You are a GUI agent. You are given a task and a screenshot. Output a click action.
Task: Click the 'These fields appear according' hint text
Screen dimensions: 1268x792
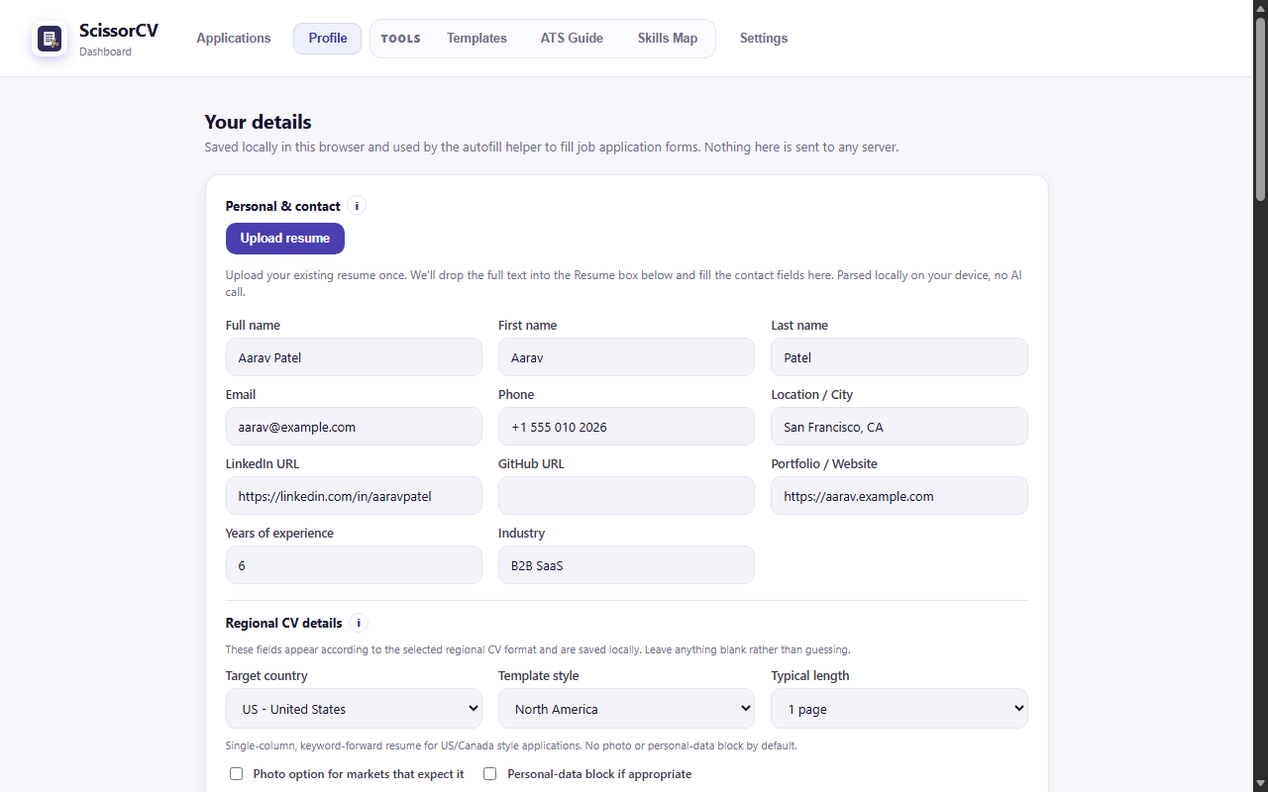click(x=538, y=650)
